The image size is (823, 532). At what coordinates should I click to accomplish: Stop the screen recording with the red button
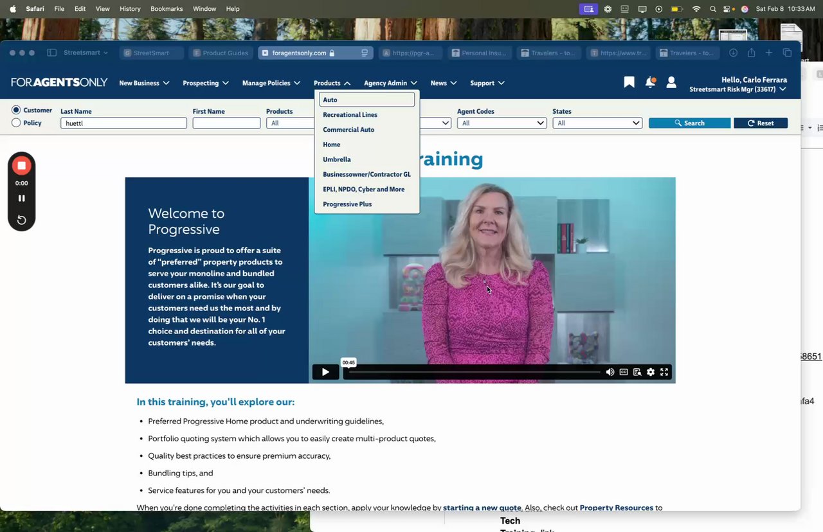pos(21,166)
